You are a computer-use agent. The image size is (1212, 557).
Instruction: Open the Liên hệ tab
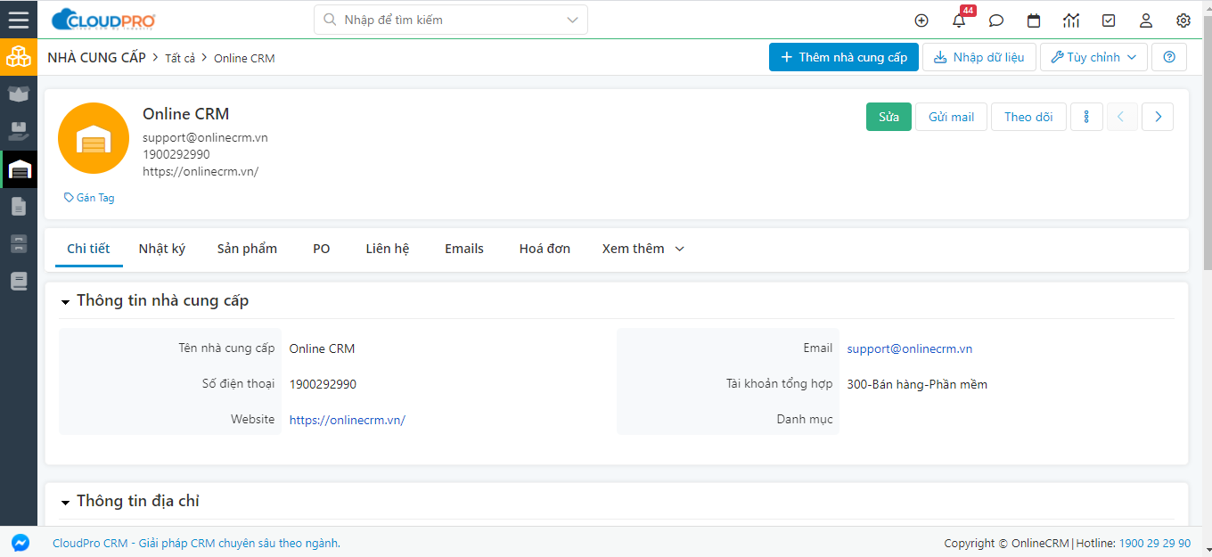(x=388, y=249)
